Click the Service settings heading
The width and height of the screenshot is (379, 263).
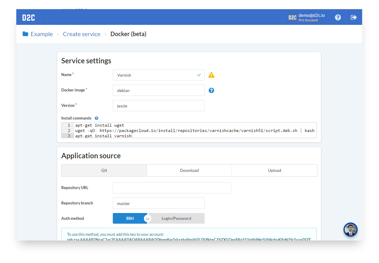(86, 61)
